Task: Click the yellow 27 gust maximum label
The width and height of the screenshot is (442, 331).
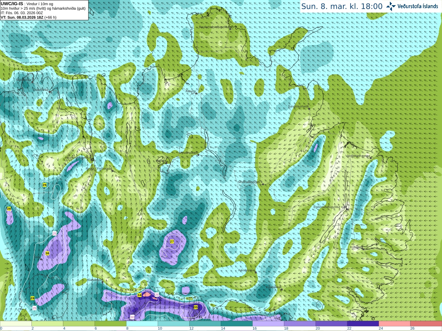Action: 172,242
